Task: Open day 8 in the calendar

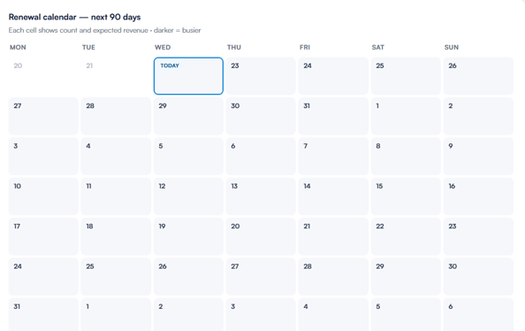Action: [406, 157]
